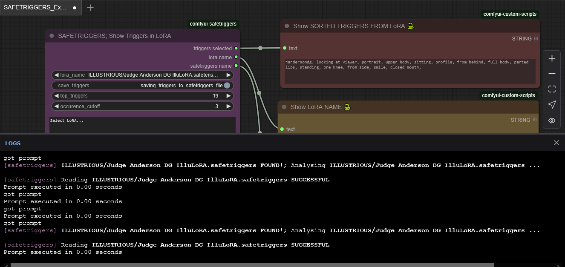Image resolution: width=565 pixels, height=267 pixels.
Task: Click the sorted triggers text box
Action: pyautogui.click(x=409, y=71)
